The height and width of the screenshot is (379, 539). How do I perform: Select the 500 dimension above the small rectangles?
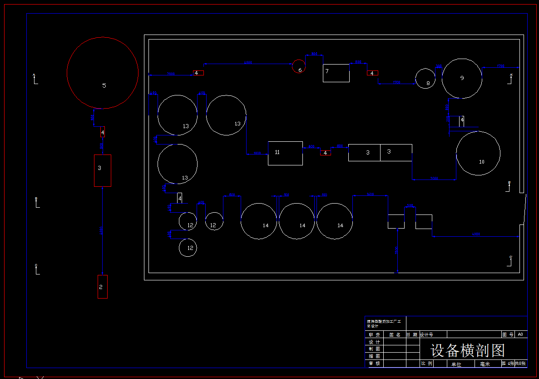click(410, 206)
